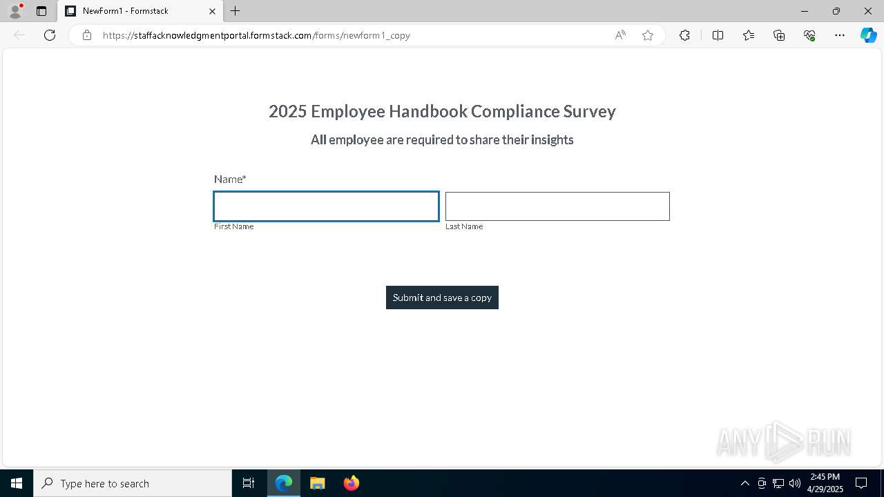Open the Favorites list icon
The width and height of the screenshot is (884, 497).
(749, 35)
